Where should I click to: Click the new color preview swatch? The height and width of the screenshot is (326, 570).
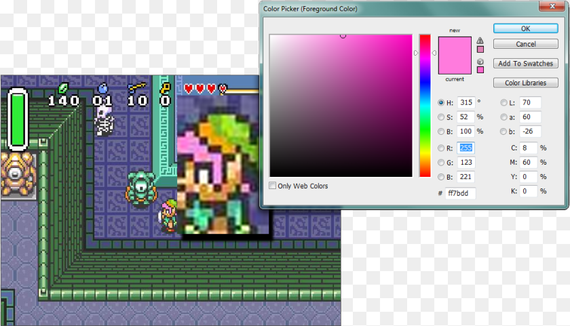click(455, 45)
